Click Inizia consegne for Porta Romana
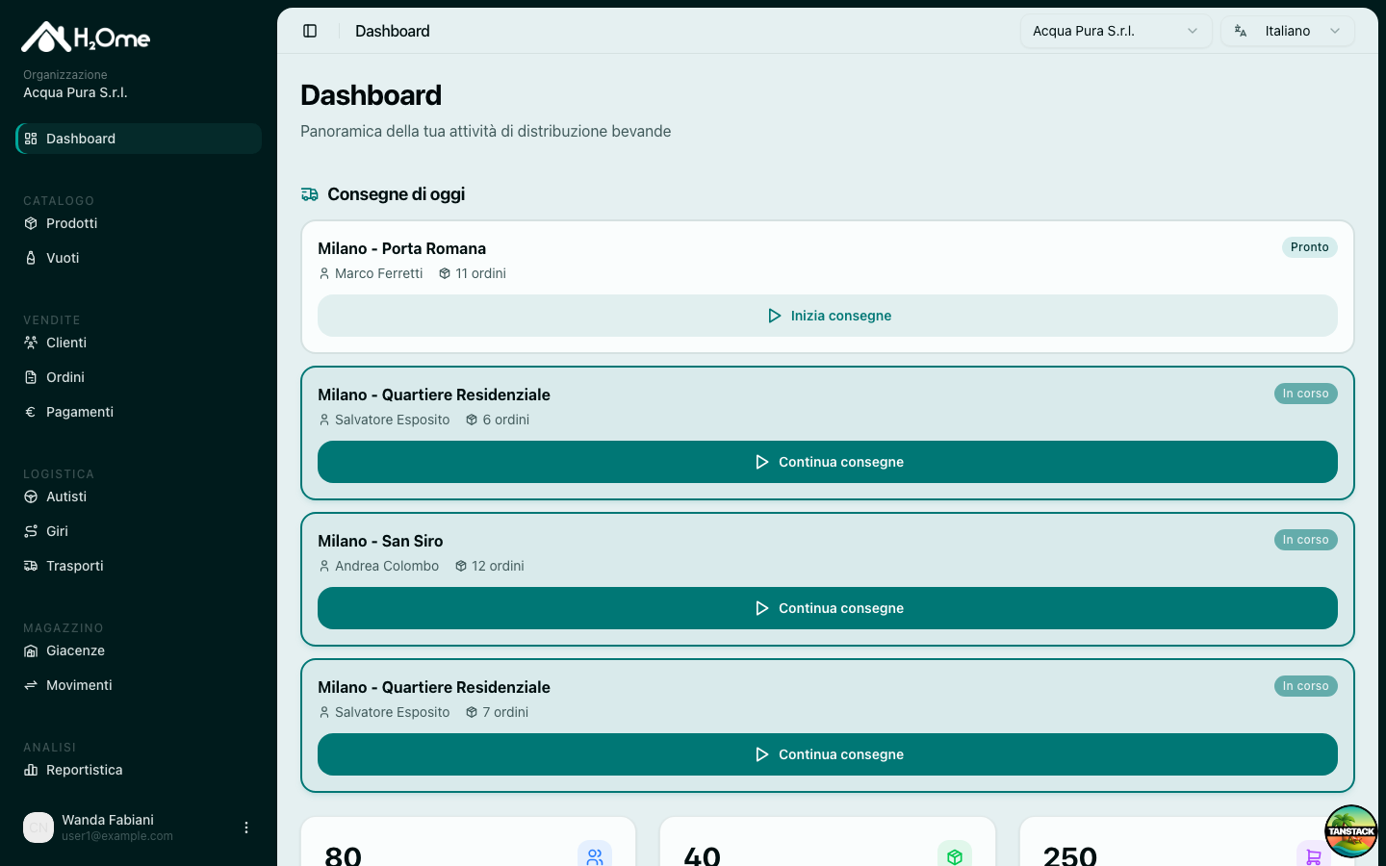The image size is (1386, 866). coord(828,316)
